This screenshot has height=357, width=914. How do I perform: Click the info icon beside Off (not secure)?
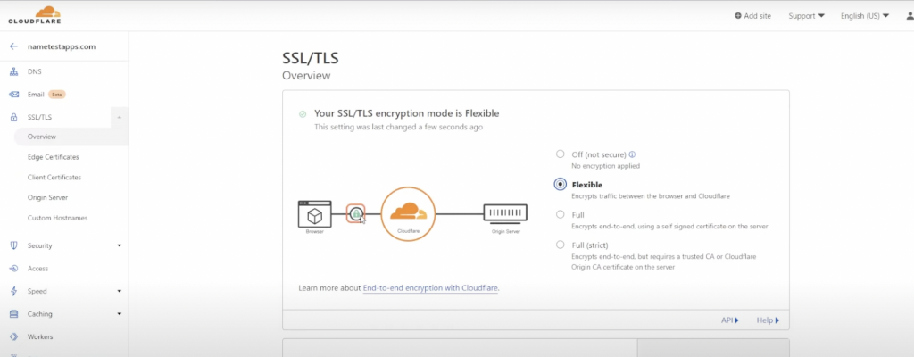coord(633,154)
